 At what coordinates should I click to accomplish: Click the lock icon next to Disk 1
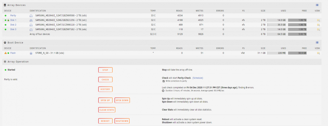click(x=9, y=20)
